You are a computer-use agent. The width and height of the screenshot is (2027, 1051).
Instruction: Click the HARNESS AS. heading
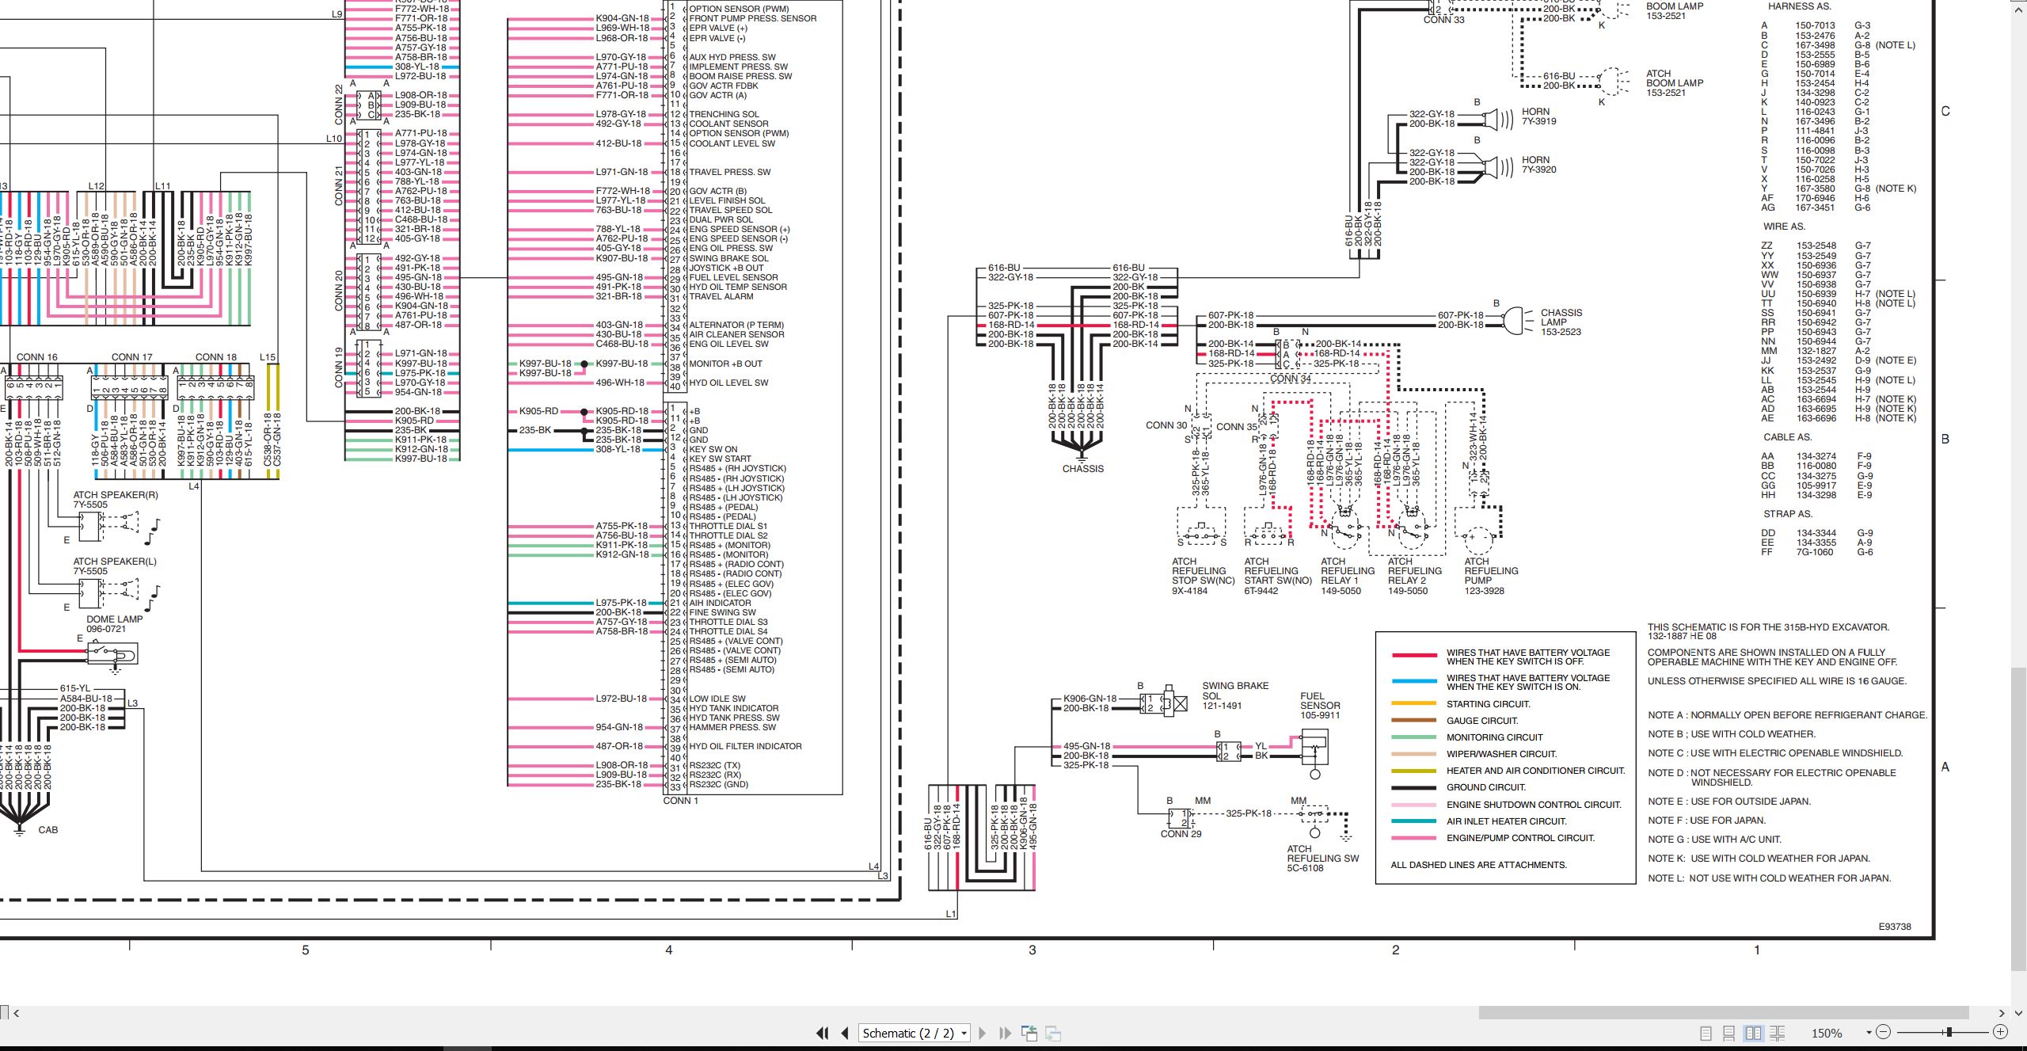coord(1799,6)
